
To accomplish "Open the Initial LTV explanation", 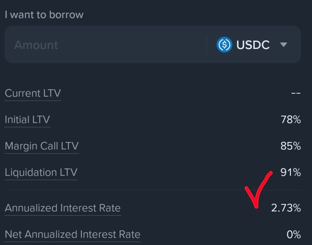I will (x=27, y=120).
